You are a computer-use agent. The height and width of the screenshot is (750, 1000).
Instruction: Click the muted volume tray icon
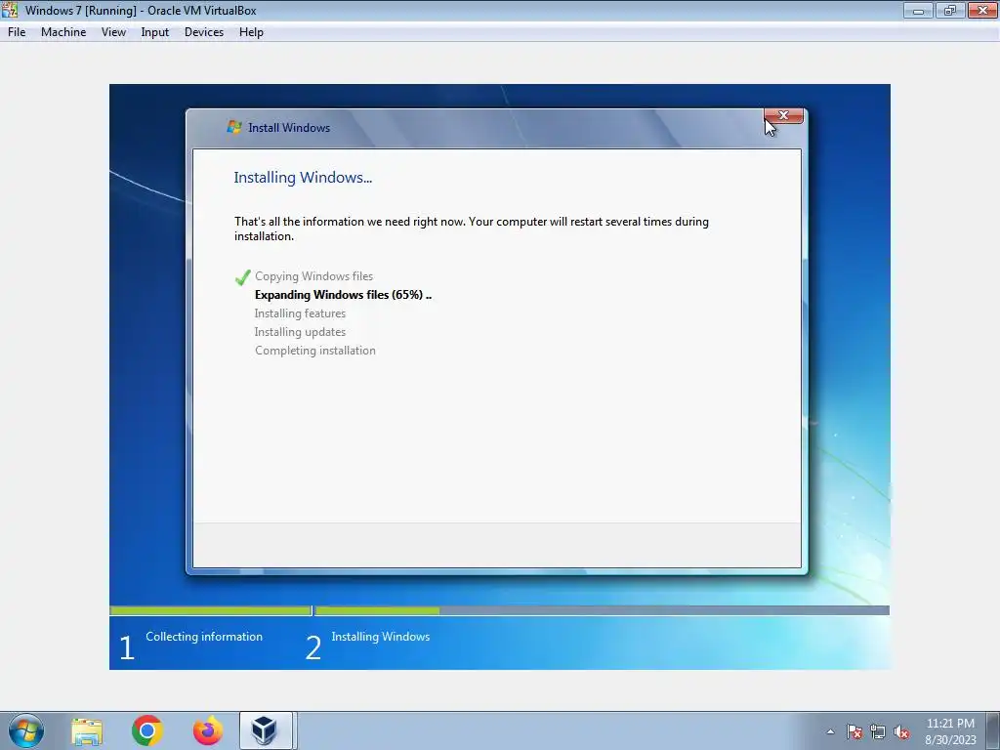point(901,731)
